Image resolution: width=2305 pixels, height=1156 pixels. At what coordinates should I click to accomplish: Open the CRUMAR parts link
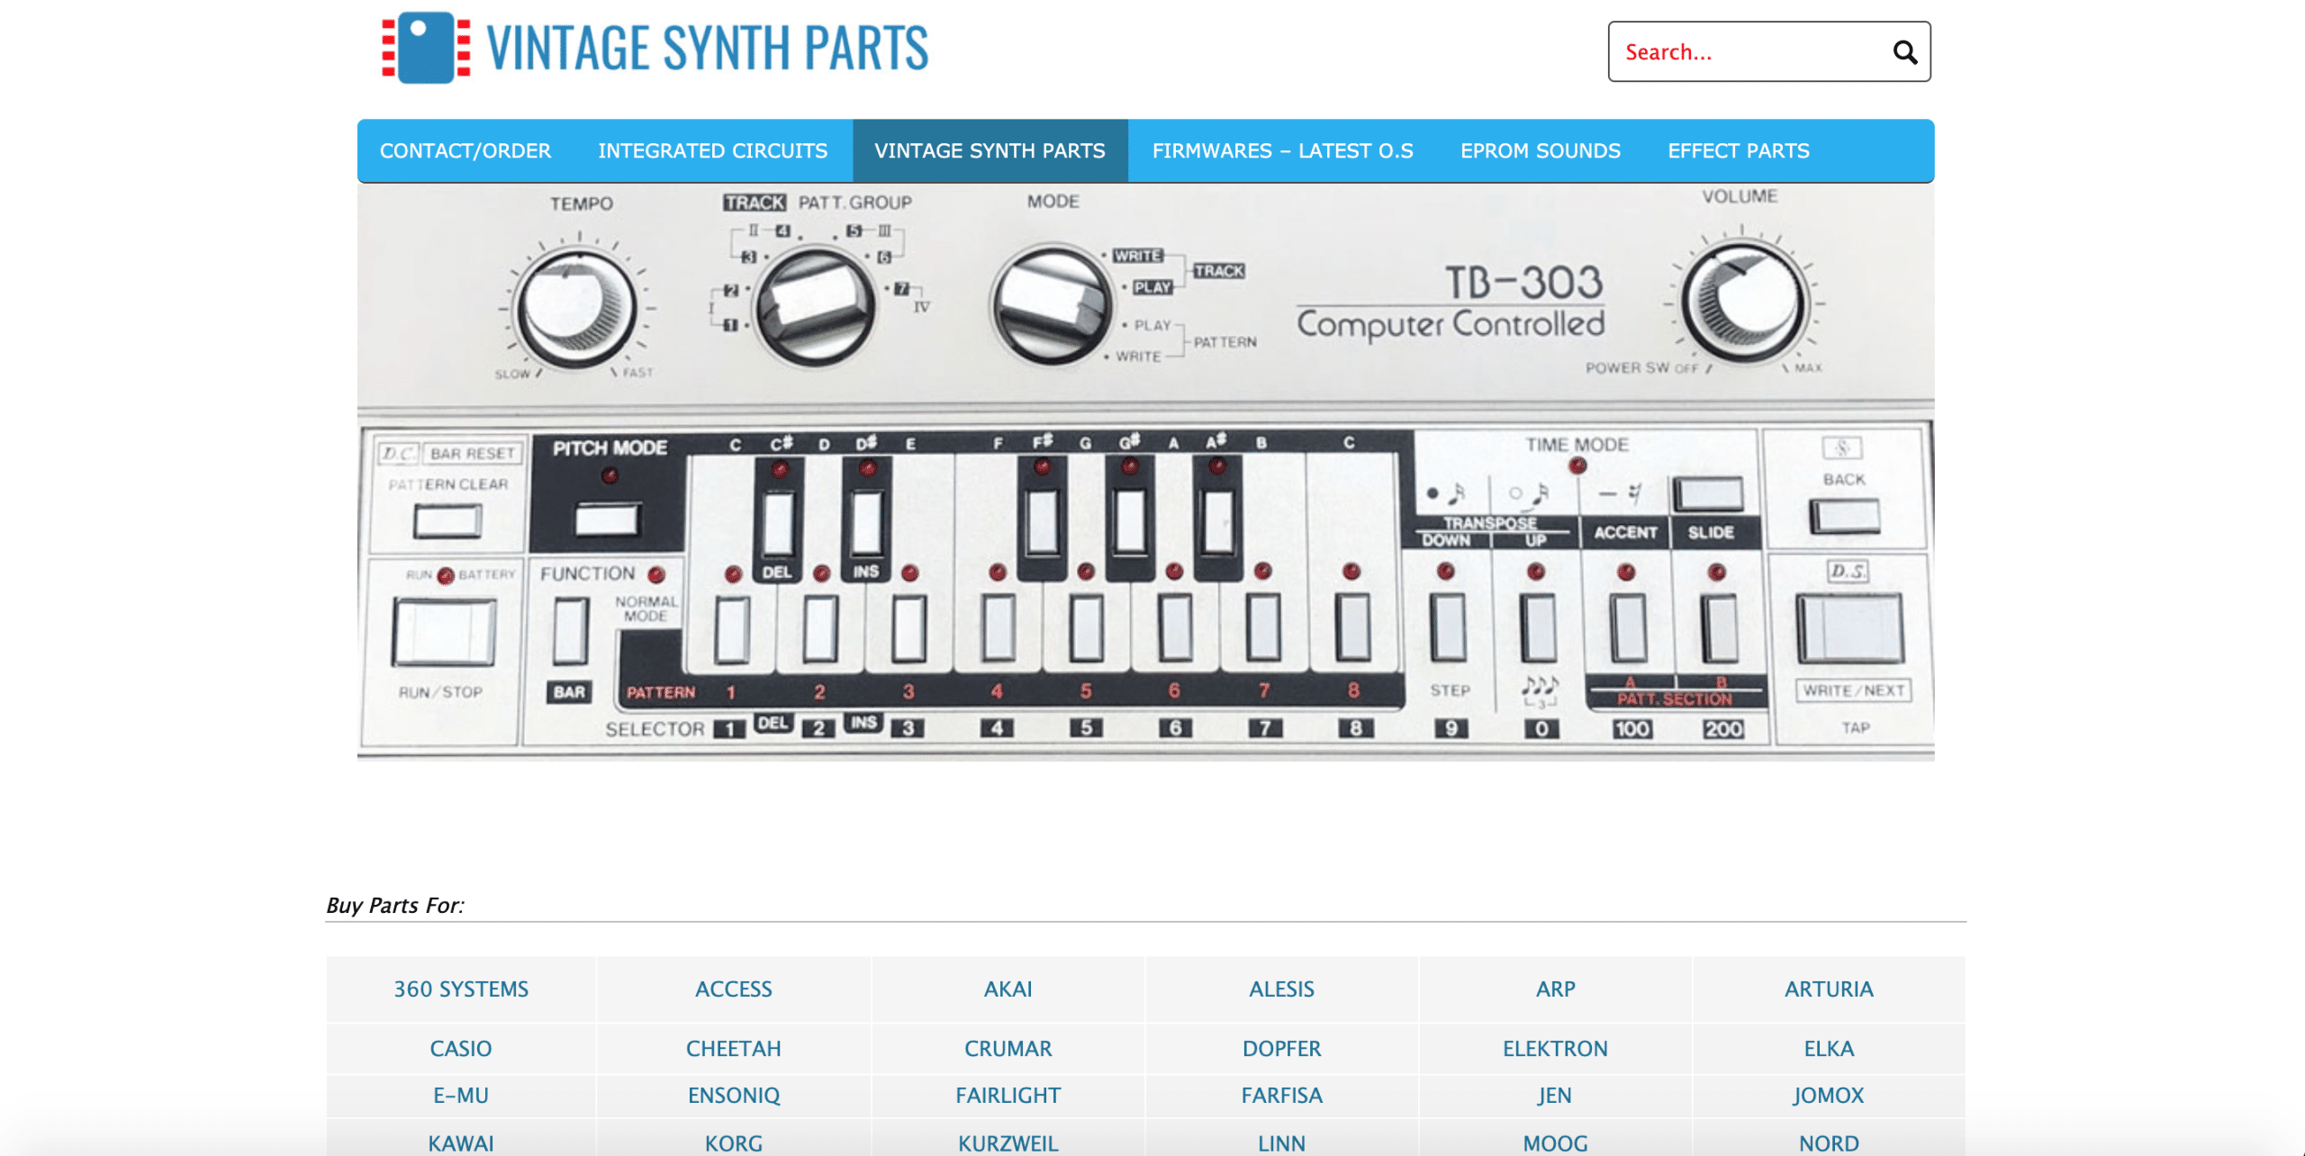tap(1008, 1048)
